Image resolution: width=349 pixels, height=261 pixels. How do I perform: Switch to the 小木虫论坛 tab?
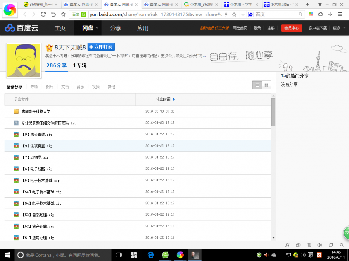pos(282,4)
